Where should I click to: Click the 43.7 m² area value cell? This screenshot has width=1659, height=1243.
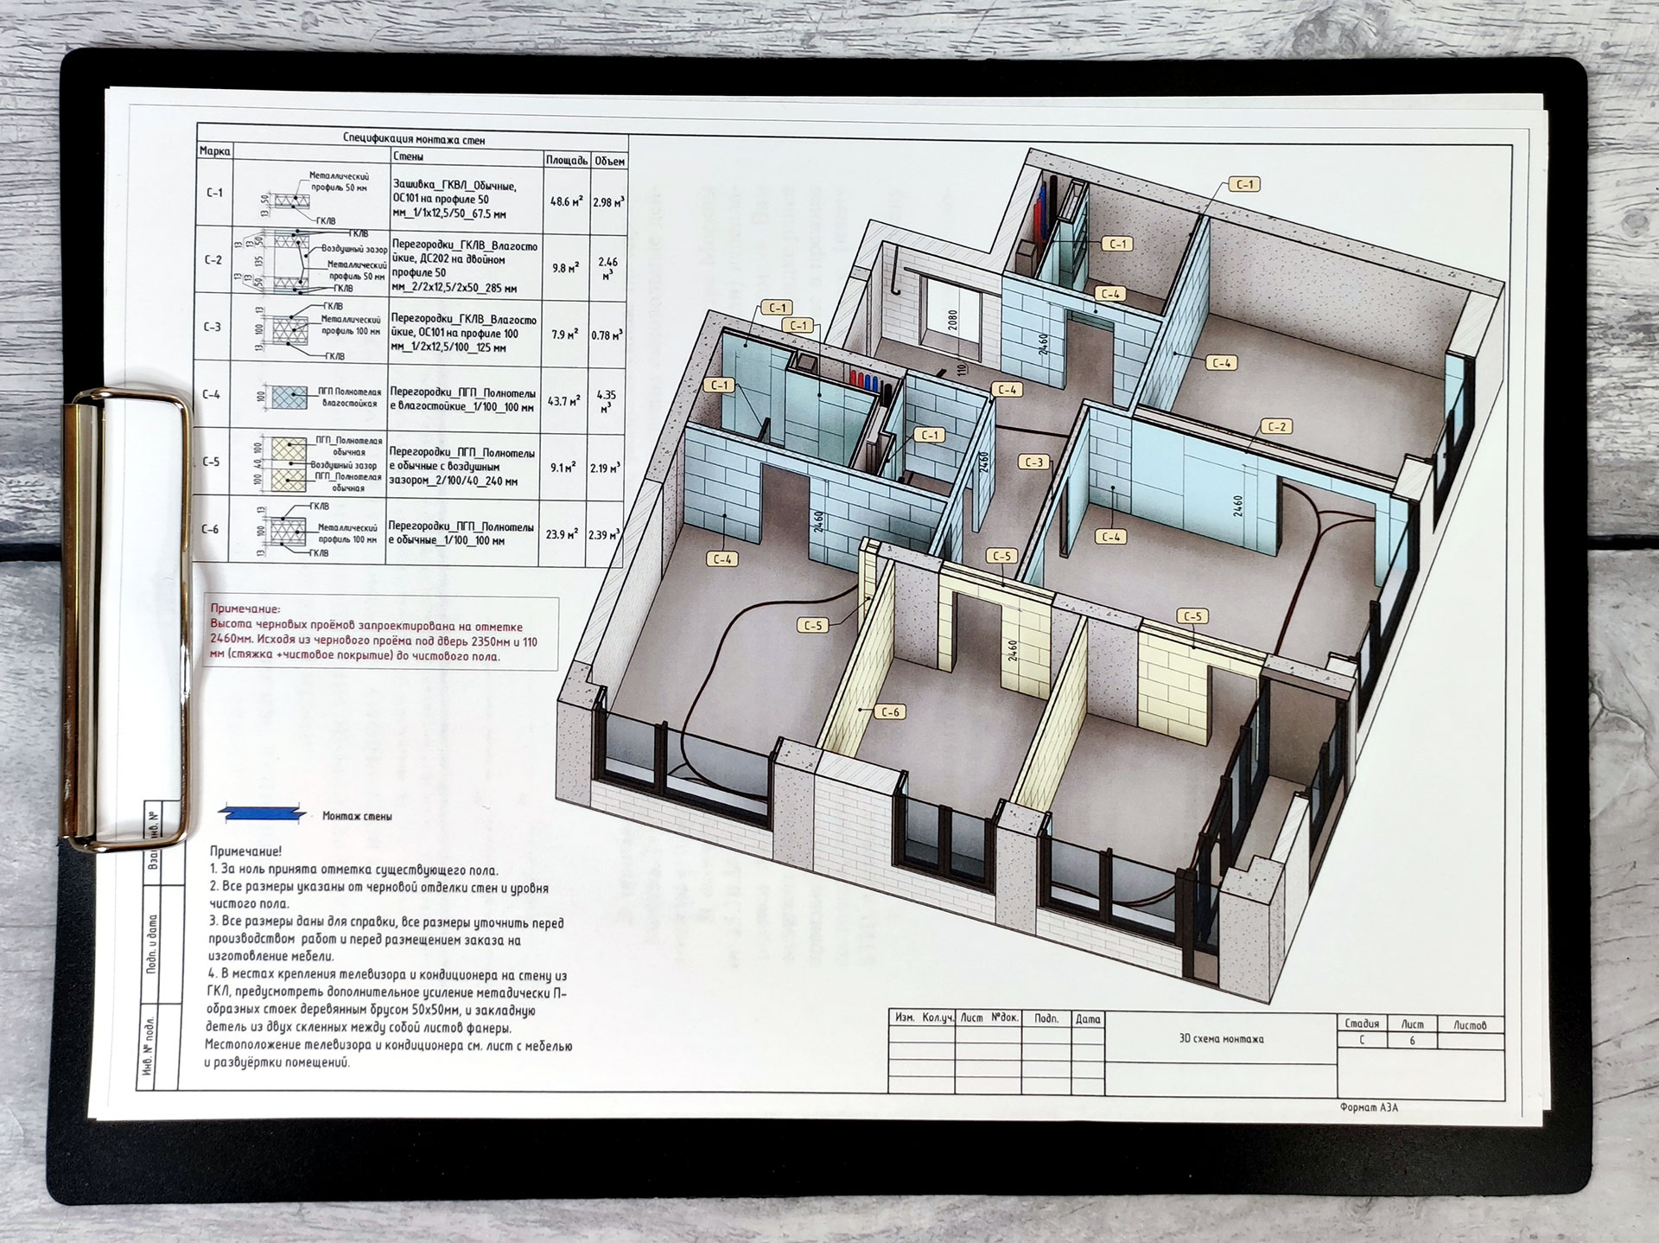coord(564,401)
